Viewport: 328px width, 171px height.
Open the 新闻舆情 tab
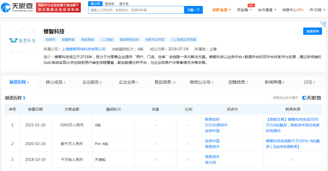[275, 82]
